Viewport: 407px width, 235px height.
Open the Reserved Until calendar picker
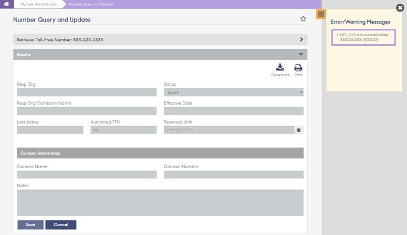(299, 130)
